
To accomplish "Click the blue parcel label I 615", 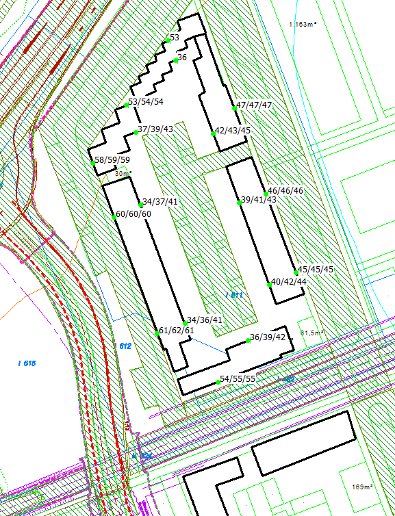I will click(x=27, y=363).
